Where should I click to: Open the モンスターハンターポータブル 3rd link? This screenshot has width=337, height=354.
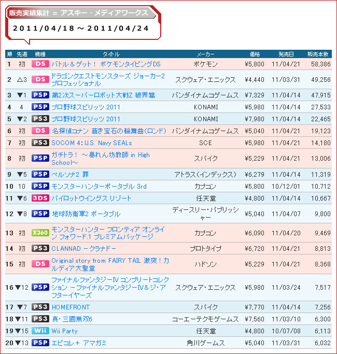click(x=99, y=187)
